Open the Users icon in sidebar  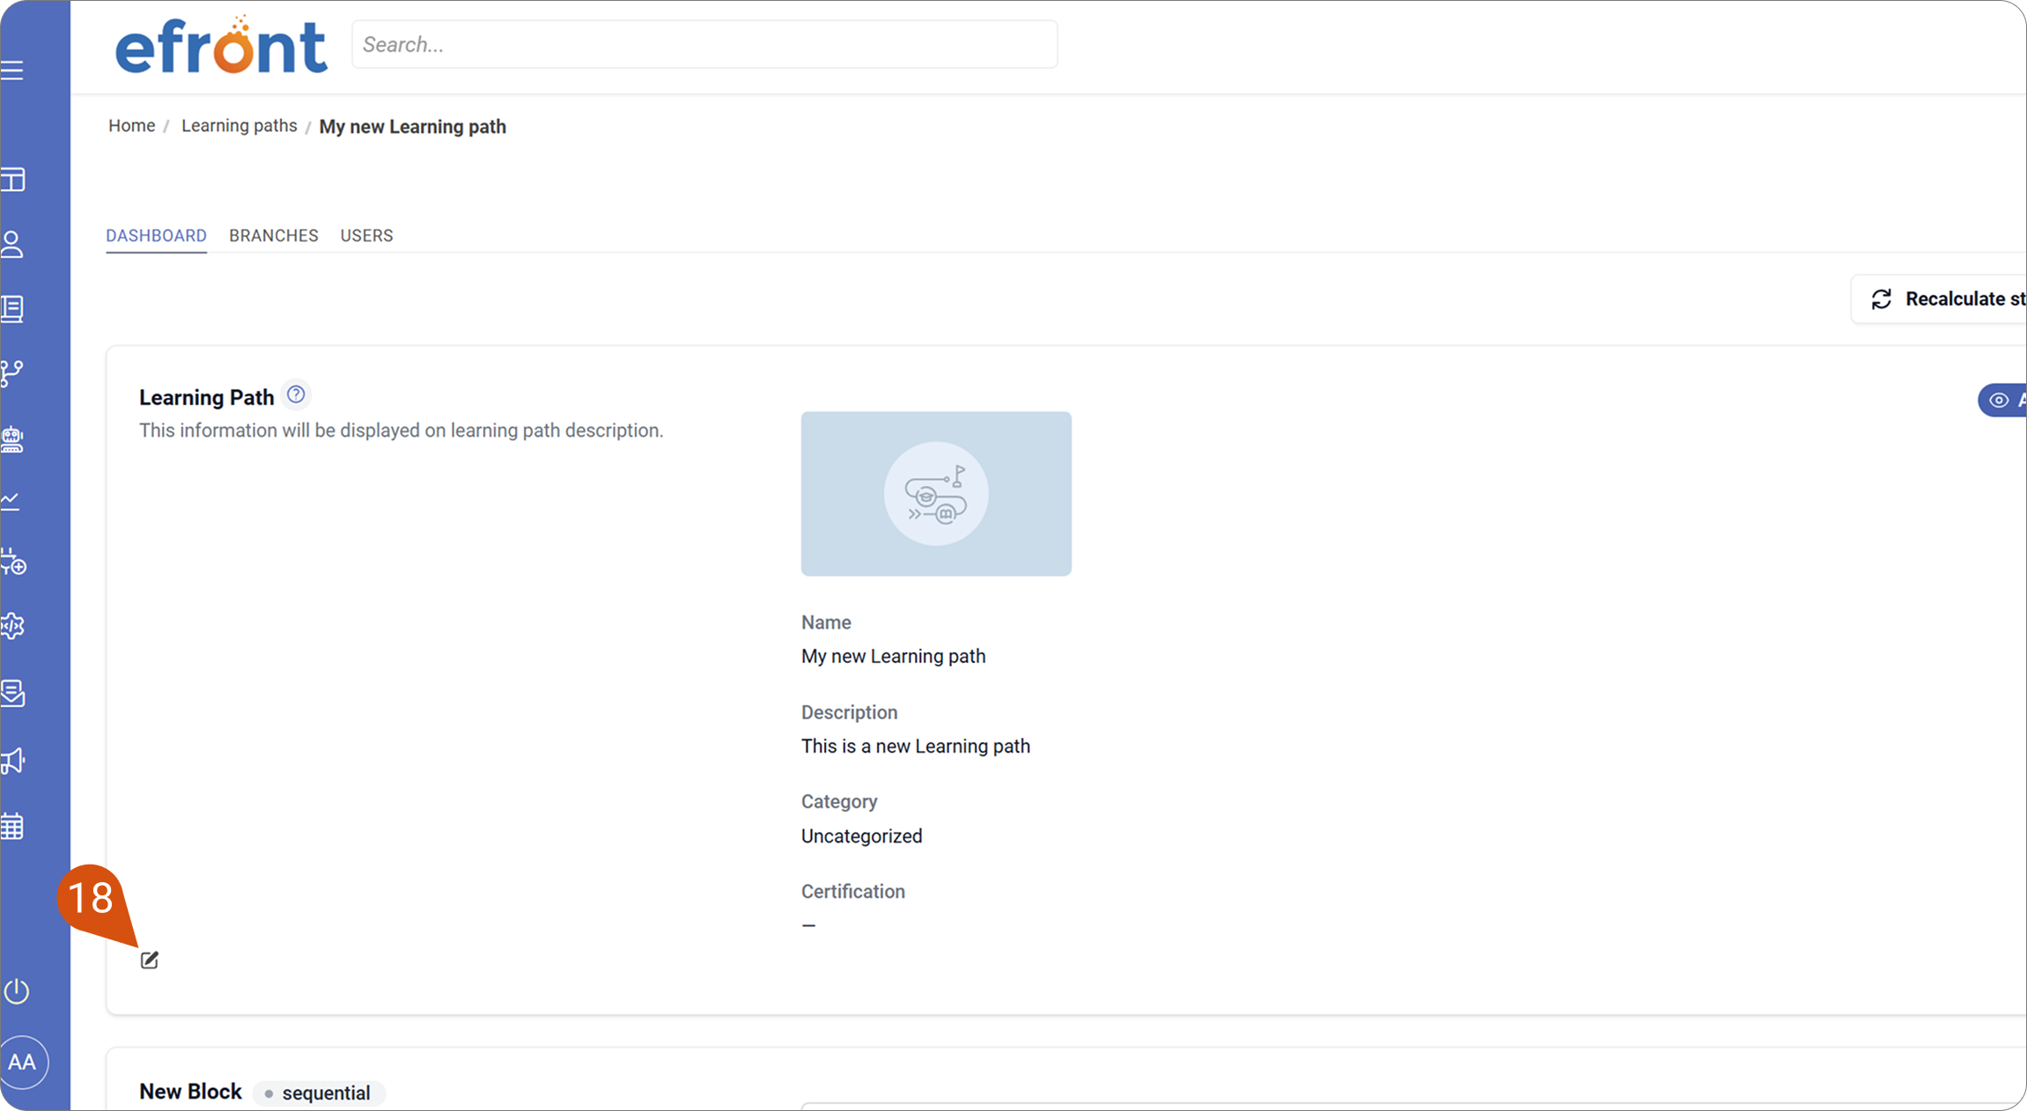pos(12,245)
